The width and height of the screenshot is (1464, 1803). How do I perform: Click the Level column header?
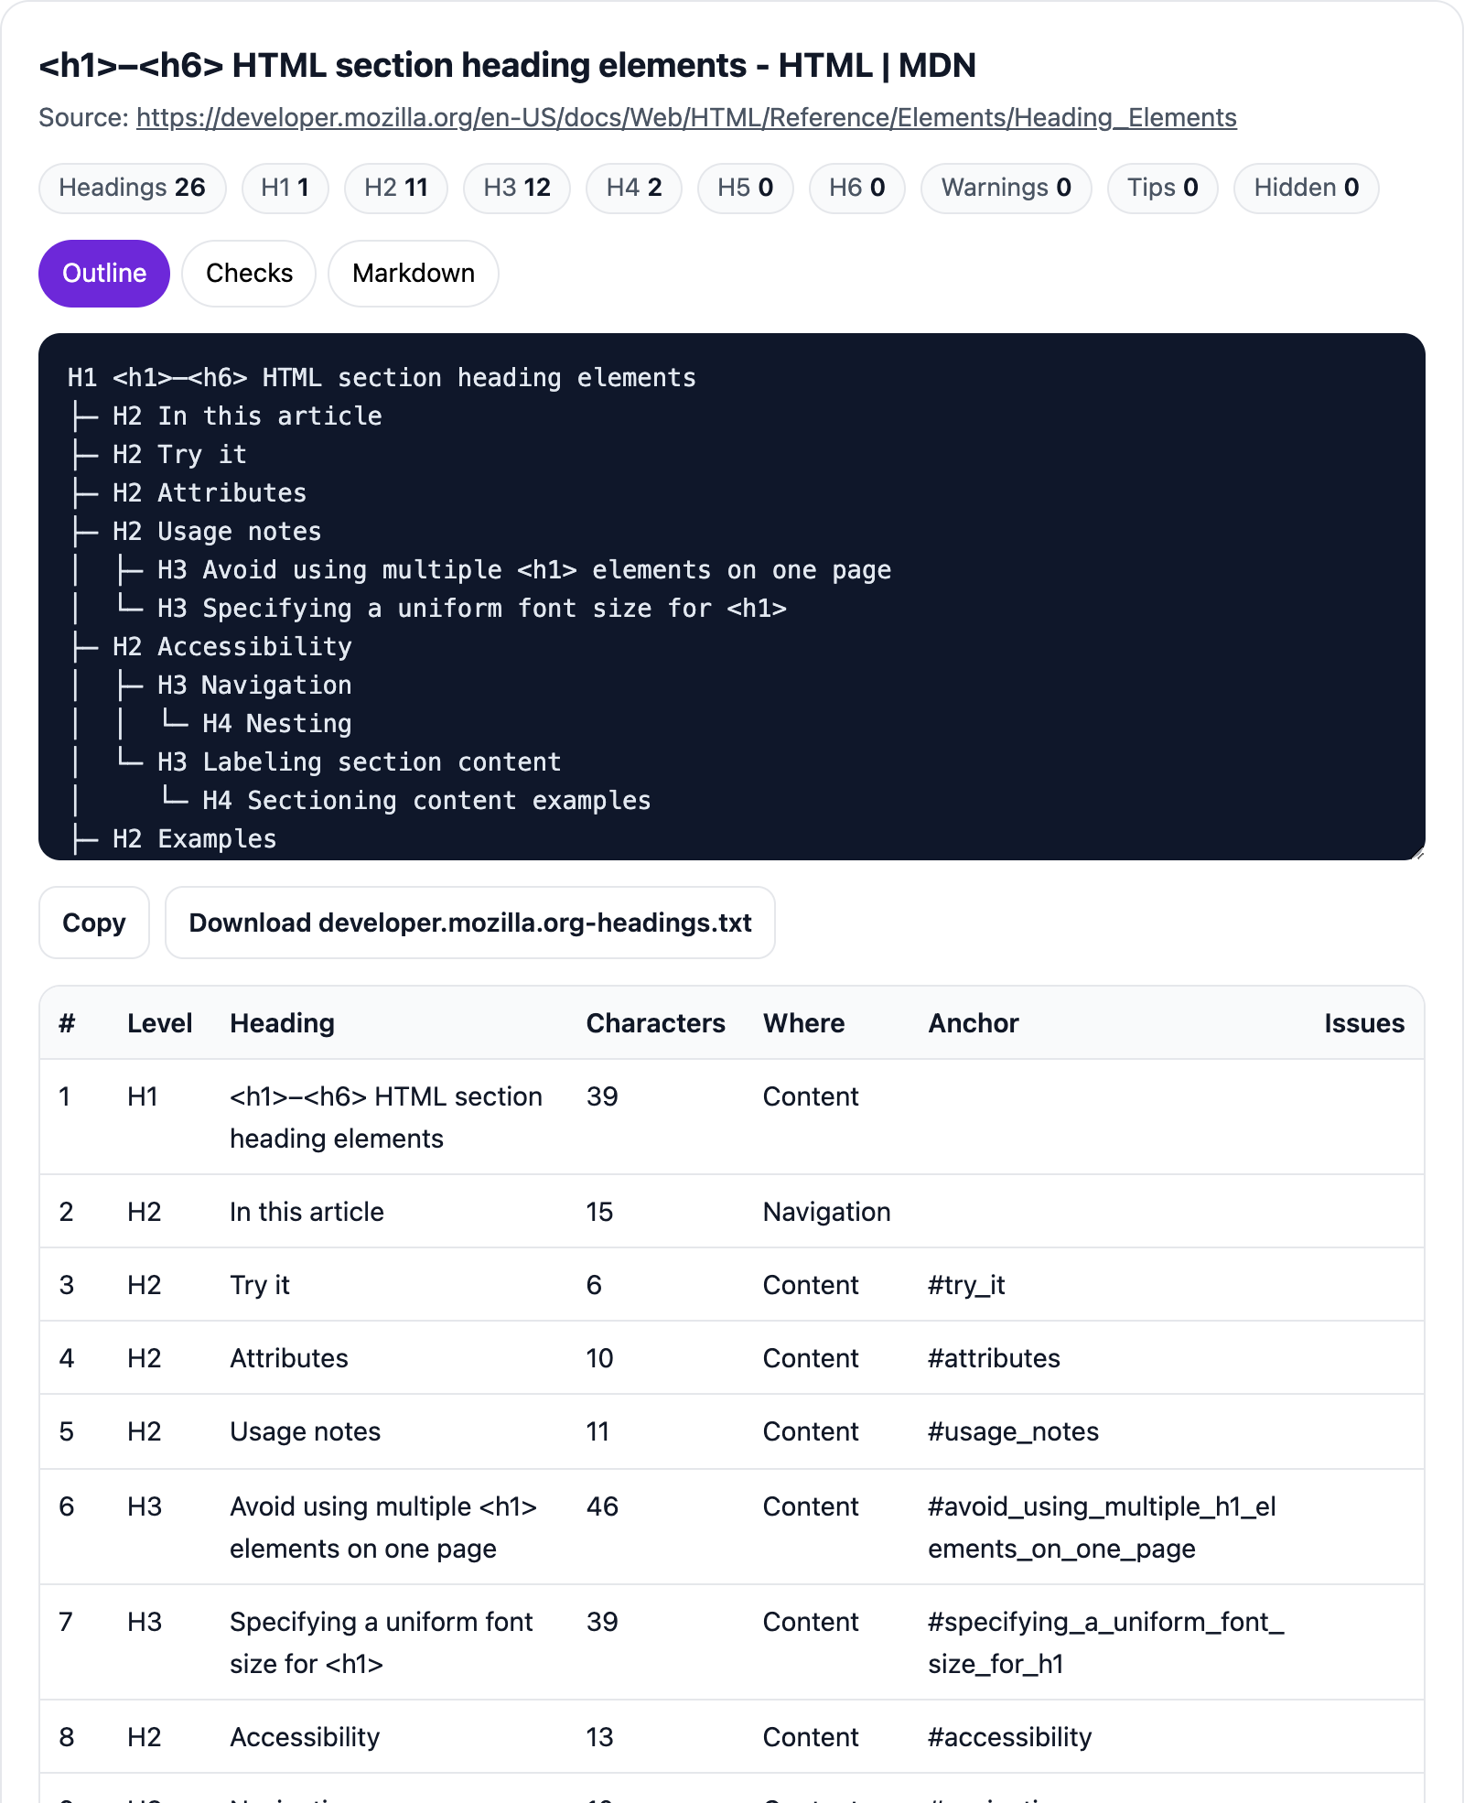point(160,1023)
